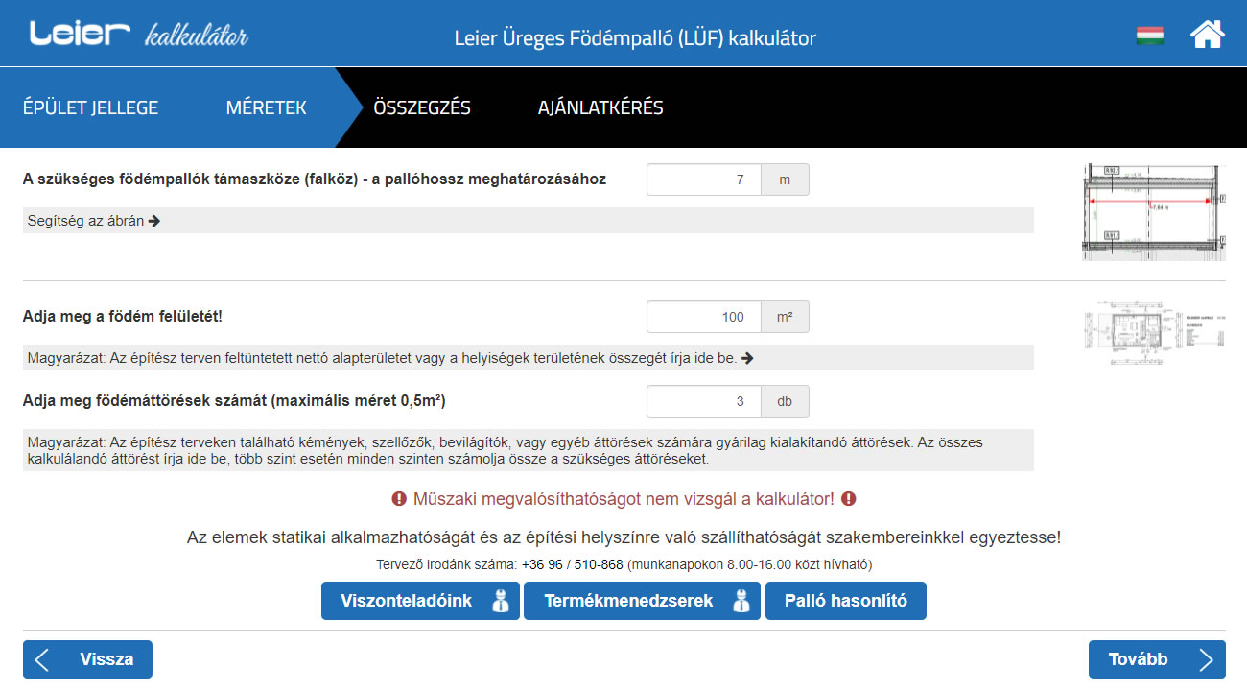
Task: Click the home icon in header
Action: click(x=1207, y=36)
